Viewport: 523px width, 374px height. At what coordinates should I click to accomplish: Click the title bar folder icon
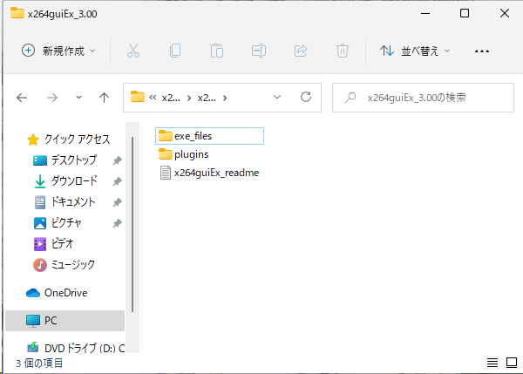[17, 13]
